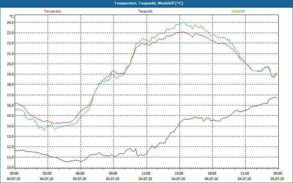Click the 09:00 time axis label
This screenshot has width=293, height=183.
point(113,173)
